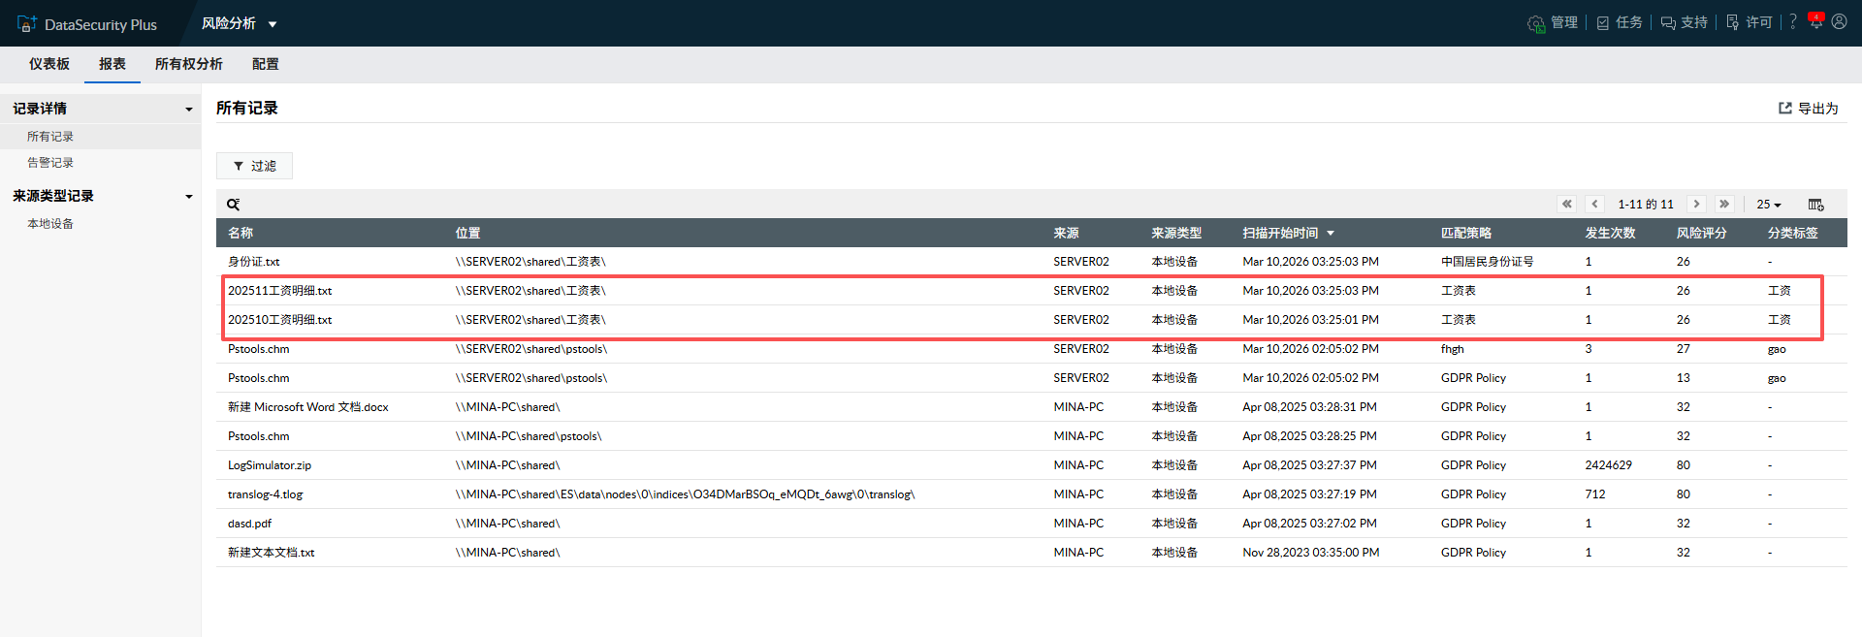The height and width of the screenshot is (637, 1862).
Task: Click the 任务 tasks checklist icon
Action: 1603,23
